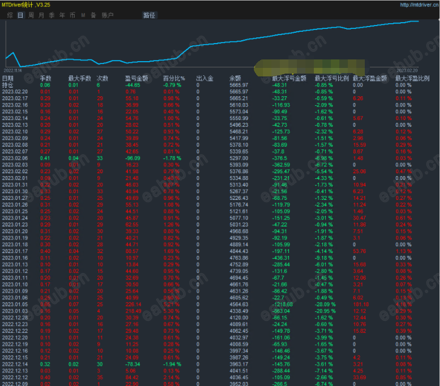
Task: Click the 最大手数 column header
Action: [x=80, y=78]
